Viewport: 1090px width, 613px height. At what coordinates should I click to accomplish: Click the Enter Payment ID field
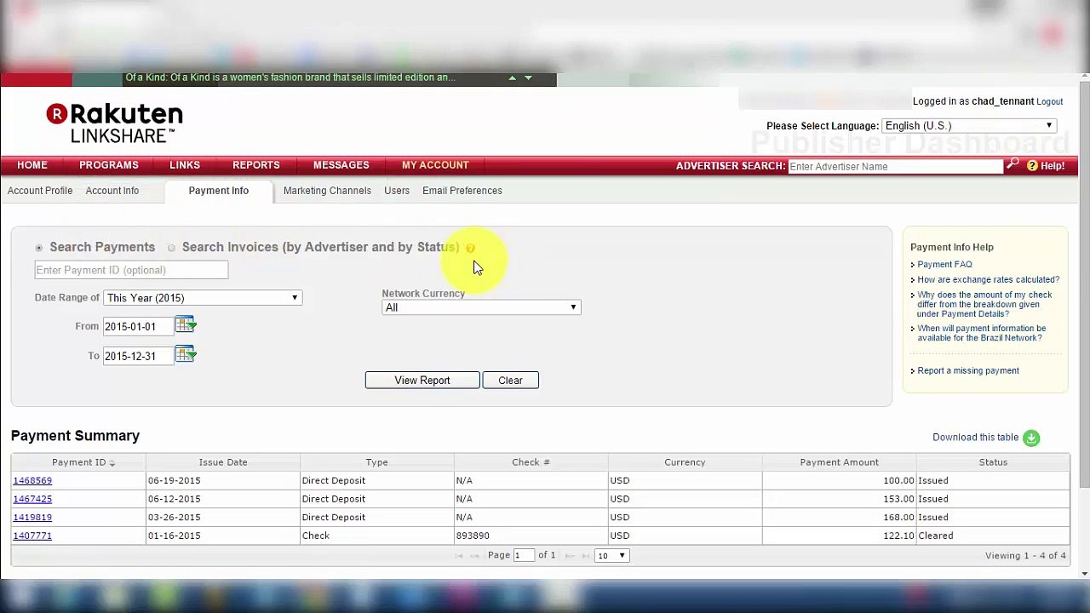[x=131, y=270]
